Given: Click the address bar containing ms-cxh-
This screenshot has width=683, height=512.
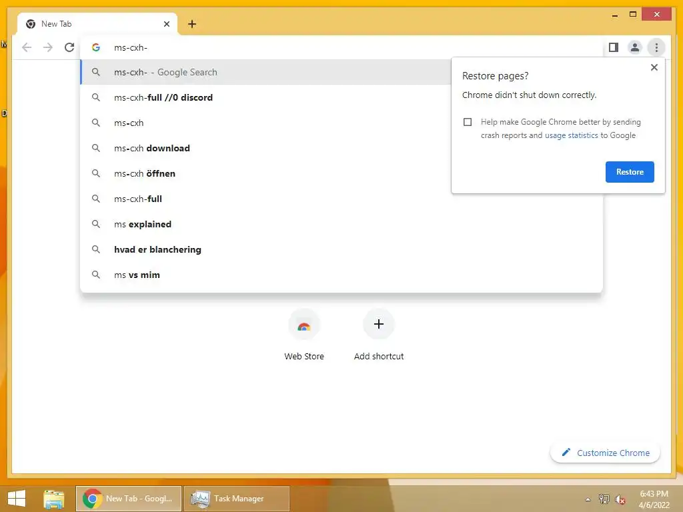Looking at the screenshot, I should tap(341, 47).
